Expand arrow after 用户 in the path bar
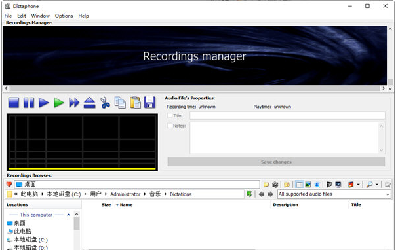This screenshot has height=250, width=398. click(x=106, y=194)
